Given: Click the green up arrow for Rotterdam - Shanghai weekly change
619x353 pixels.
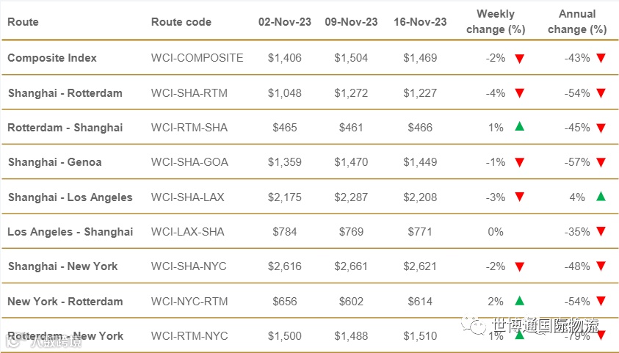Looking at the screenshot, I should [x=519, y=127].
